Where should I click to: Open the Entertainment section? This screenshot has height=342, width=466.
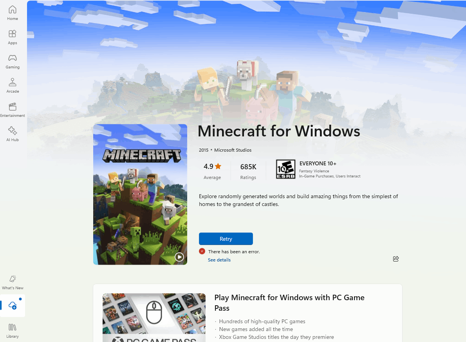13,110
